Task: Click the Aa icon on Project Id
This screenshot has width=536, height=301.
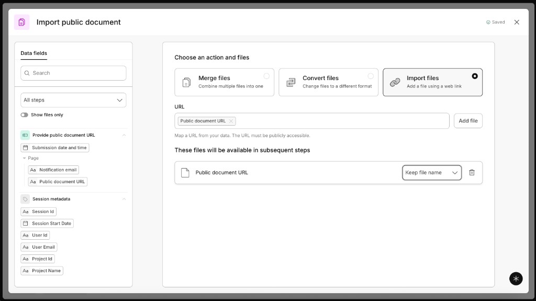Action: point(26,259)
